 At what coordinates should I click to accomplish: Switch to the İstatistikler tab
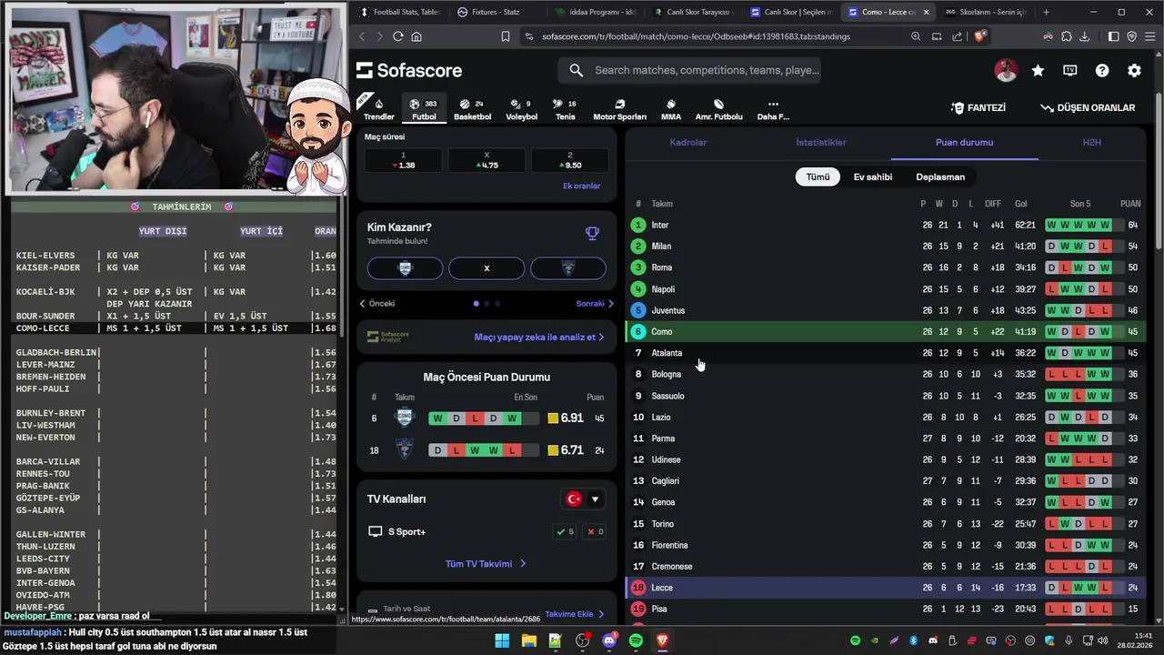coord(821,143)
